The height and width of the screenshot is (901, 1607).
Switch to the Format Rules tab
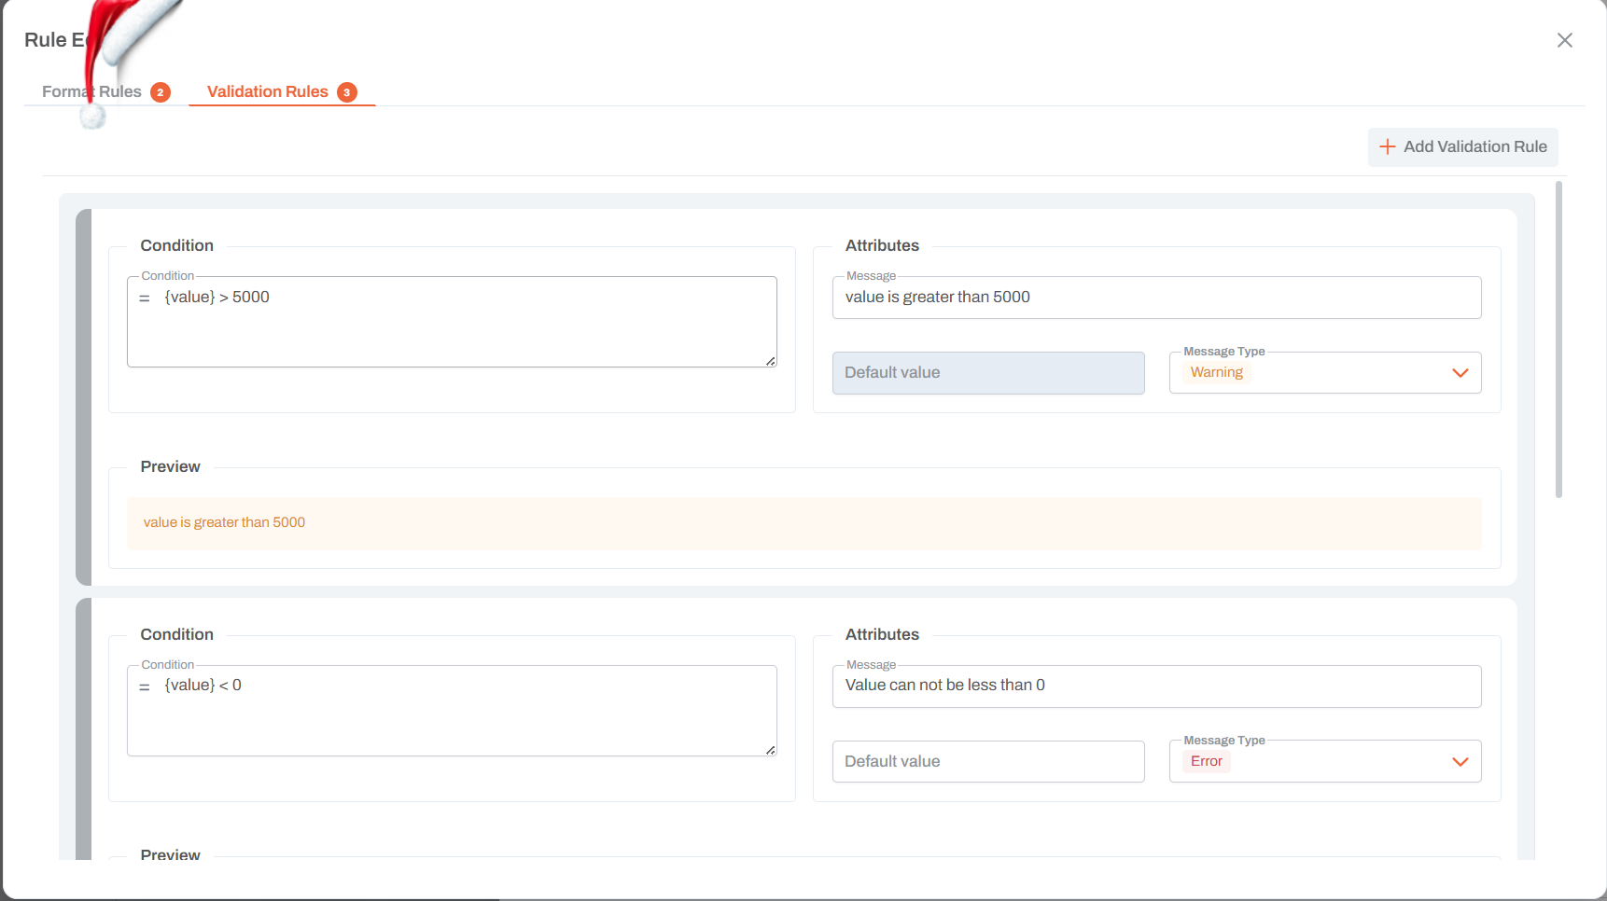click(x=91, y=91)
